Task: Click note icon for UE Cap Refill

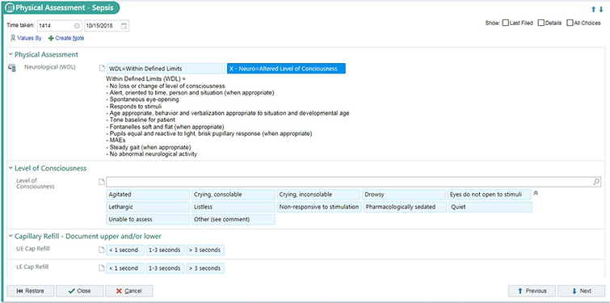Action: pos(102,250)
